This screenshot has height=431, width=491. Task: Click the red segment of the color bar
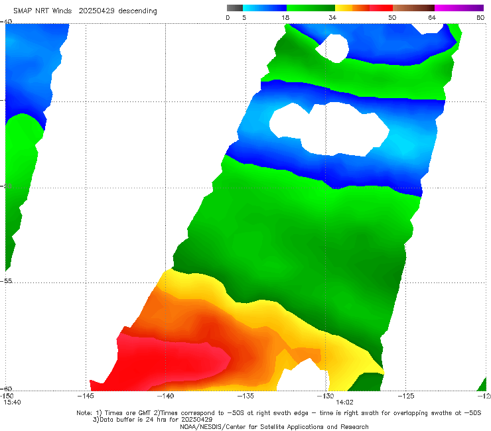(x=381, y=8)
